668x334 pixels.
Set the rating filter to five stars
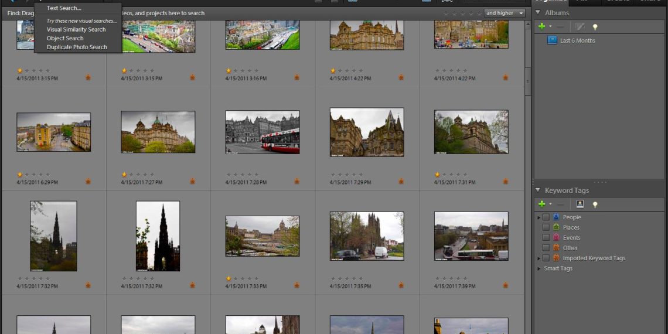pos(479,13)
